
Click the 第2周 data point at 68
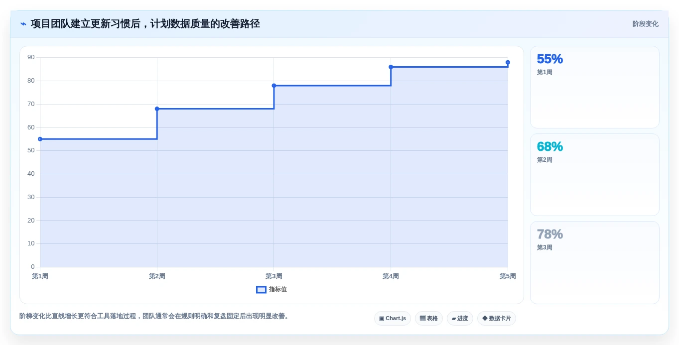[x=157, y=109]
